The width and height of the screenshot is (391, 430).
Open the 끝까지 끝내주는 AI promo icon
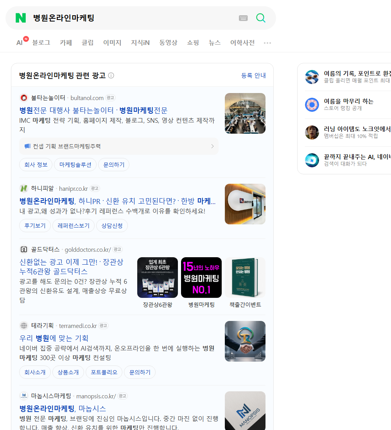312,160
